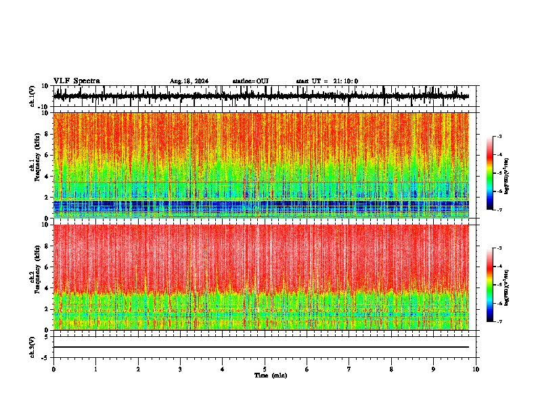Click the "Time (min)" axis label

271,375
